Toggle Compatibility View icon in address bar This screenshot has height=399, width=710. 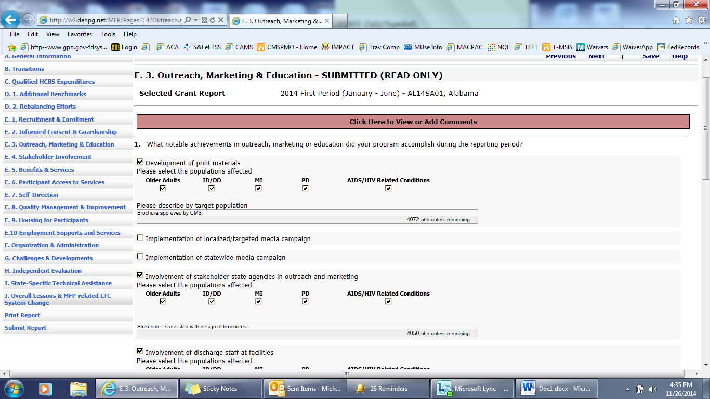click(x=204, y=20)
